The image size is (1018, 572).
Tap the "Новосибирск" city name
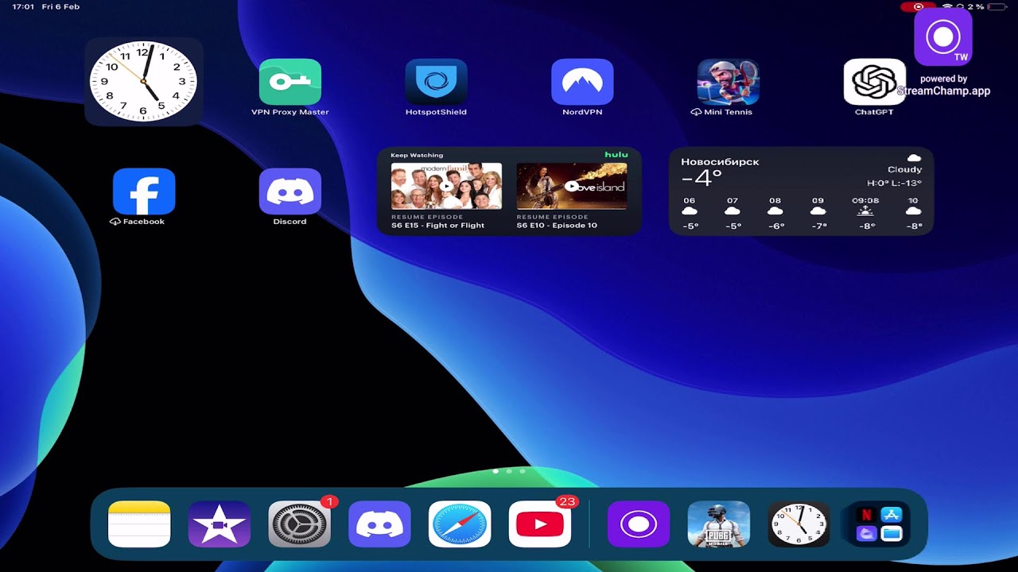[x=720, y=162]
